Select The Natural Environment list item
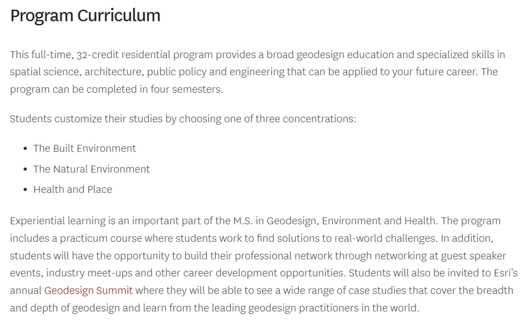 (92, 169)
